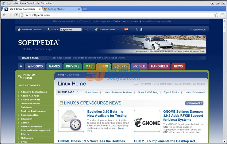Open the Adaptive Technologies category
227x144 pixels.
click(34, 92)
